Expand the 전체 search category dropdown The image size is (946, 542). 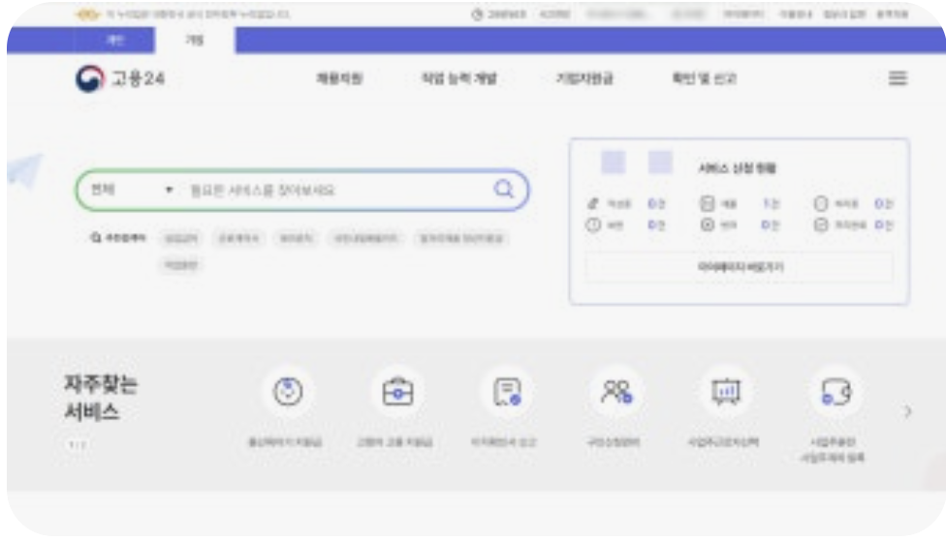(132, 190)
